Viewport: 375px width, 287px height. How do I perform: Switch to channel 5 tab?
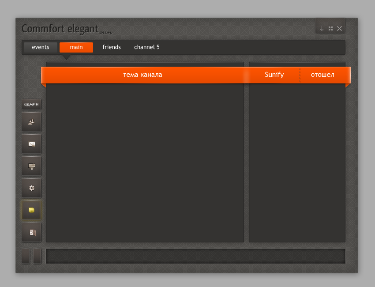point(147,47)
